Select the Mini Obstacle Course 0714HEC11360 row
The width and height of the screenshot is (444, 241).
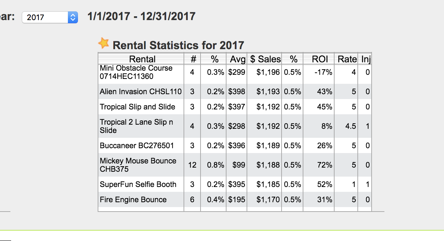[136, 72]
